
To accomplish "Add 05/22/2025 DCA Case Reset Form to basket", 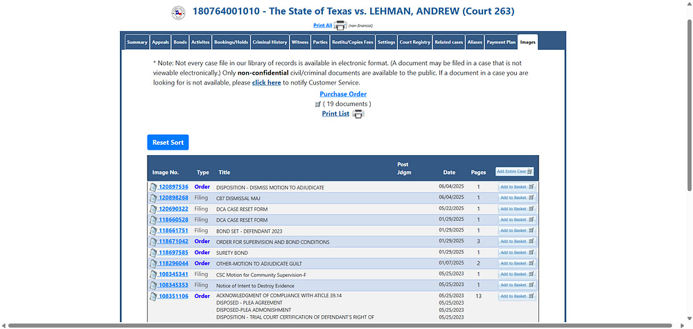I will 517,209.
